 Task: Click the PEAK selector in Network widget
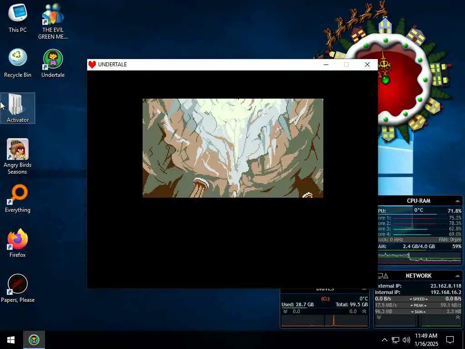tap(418, 305)
